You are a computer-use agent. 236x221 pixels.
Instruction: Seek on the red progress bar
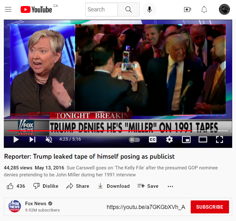tap(118, 131)
